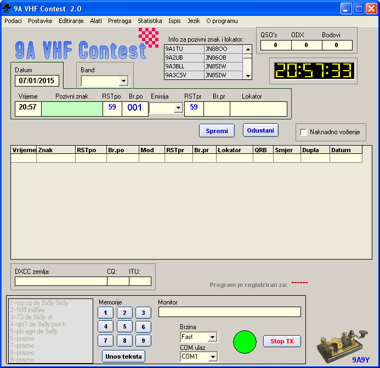380x368 pixels.
Task: Click the Monitor text field
Action: [230, 312]
